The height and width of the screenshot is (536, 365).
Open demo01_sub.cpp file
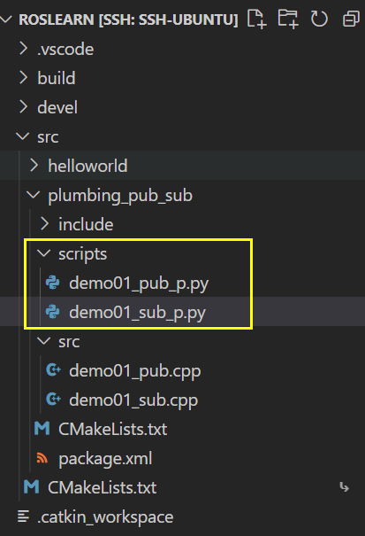133,400
